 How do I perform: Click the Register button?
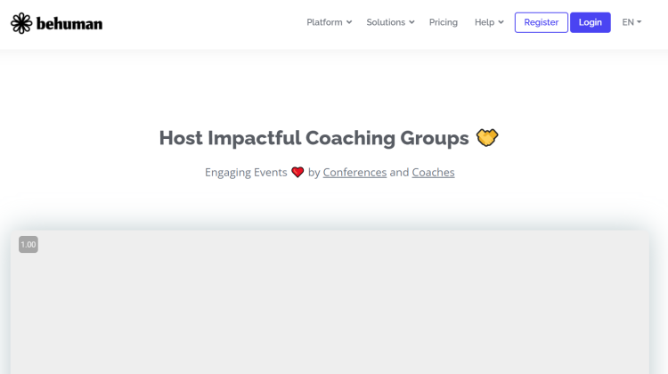[541, 22]
